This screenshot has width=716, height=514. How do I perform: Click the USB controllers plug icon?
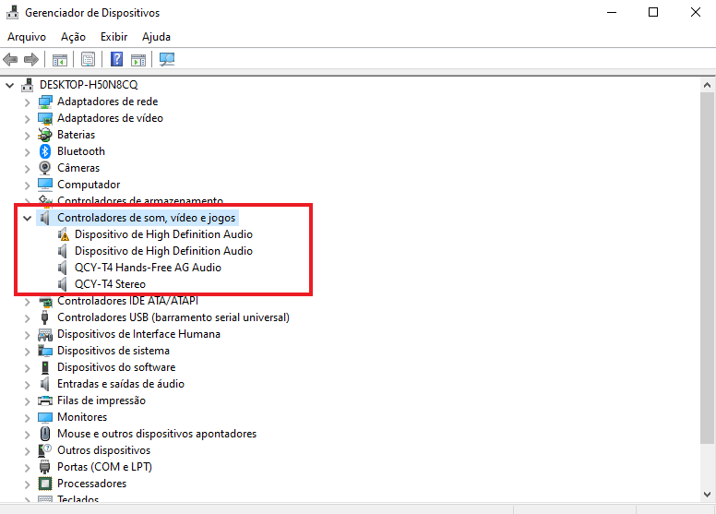[44, 317]
